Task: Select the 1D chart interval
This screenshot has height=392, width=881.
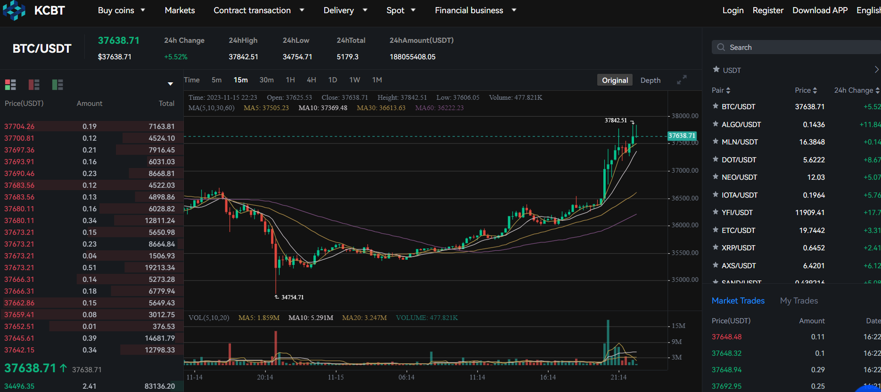Action: pyautogui.click(x=332, y=80)
